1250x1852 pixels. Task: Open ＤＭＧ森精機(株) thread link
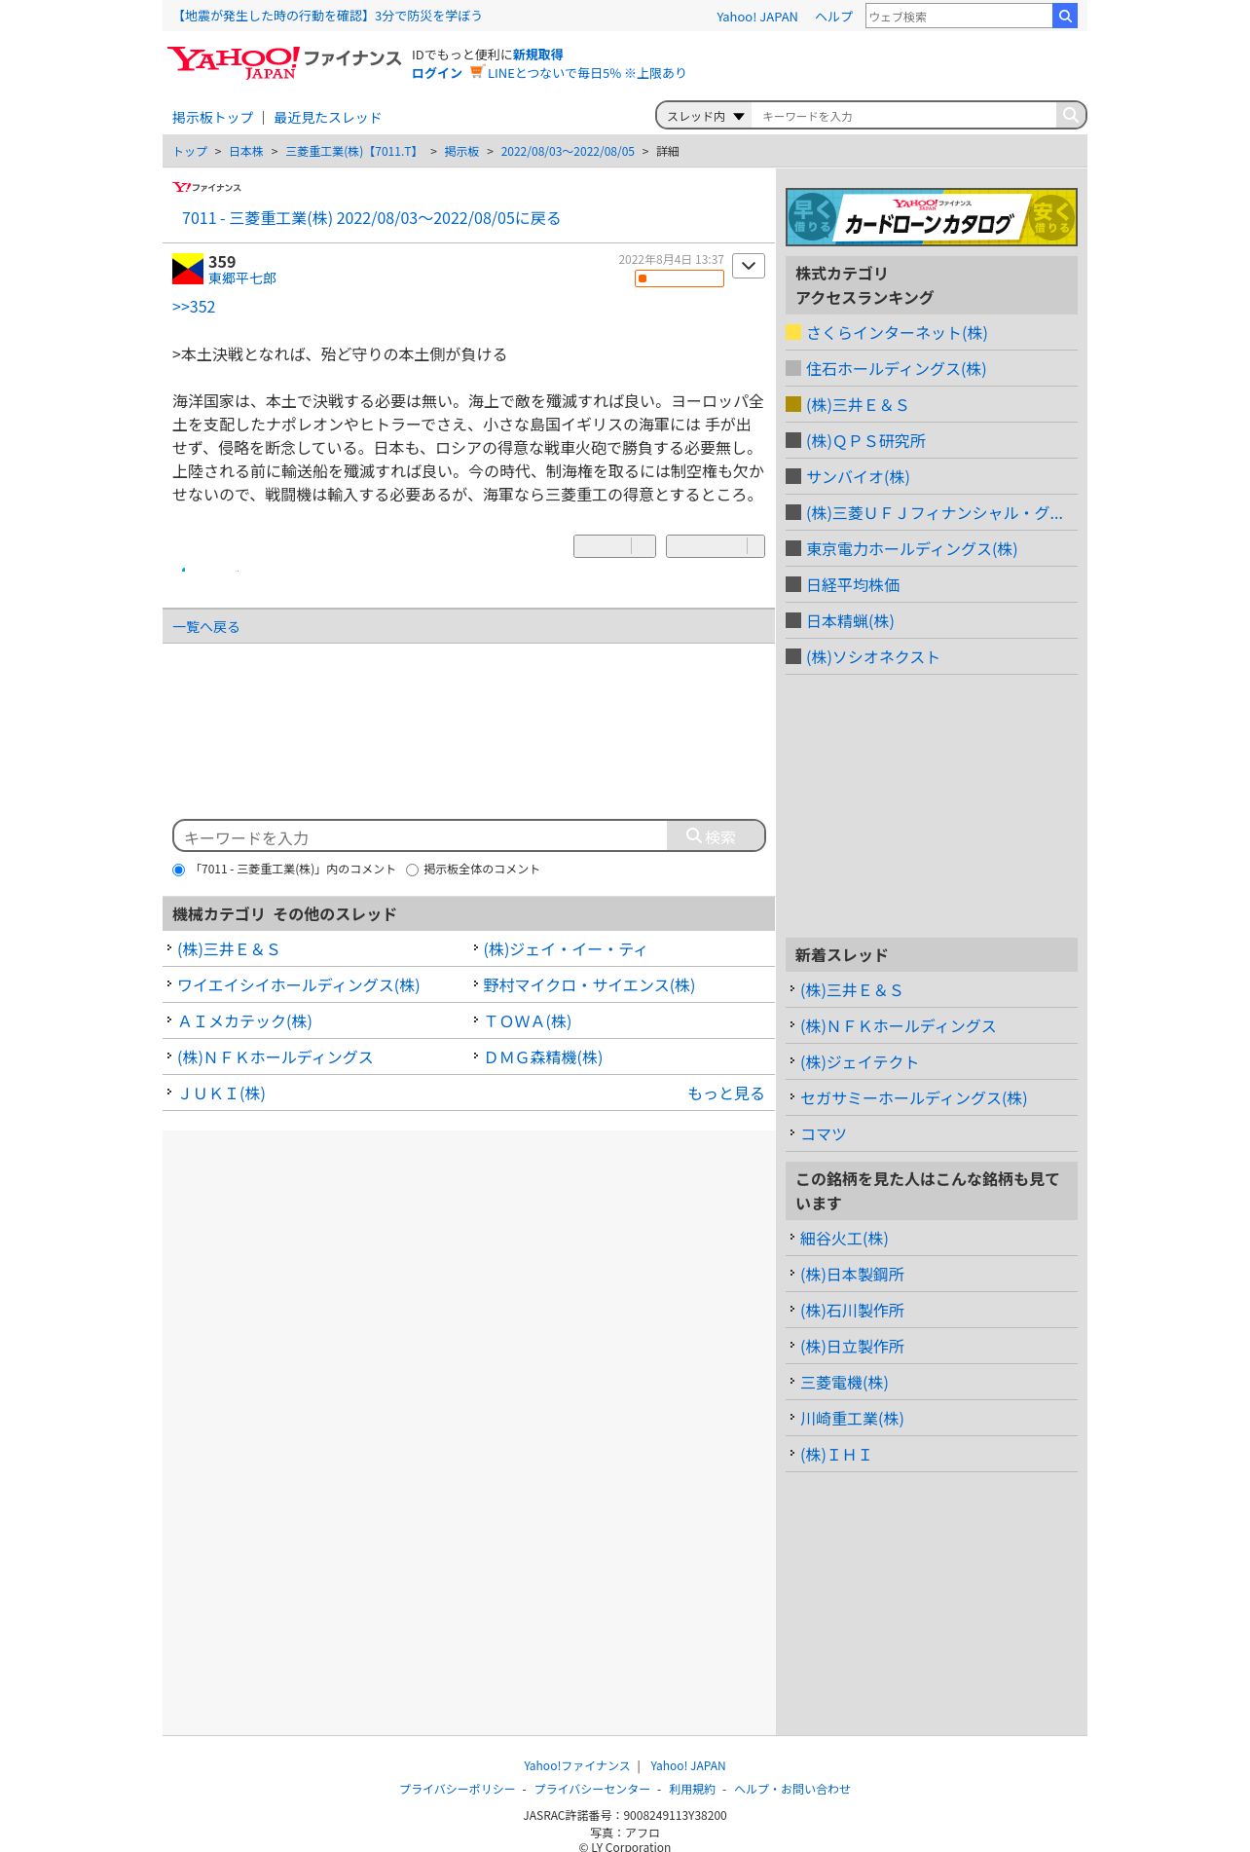[x=543, y=1057]
